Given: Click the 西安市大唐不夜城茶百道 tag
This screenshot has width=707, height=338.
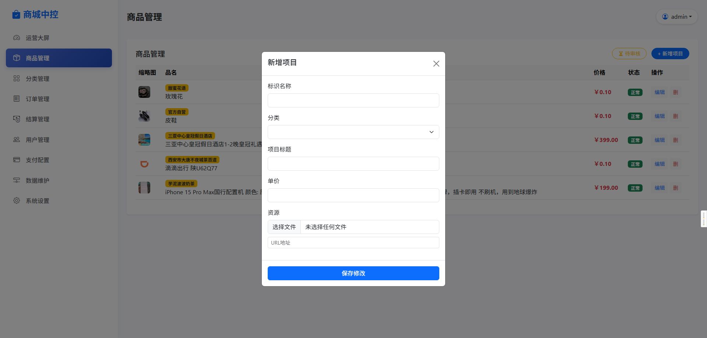Looking at the screenshot, I should click(x=192, y=160).
